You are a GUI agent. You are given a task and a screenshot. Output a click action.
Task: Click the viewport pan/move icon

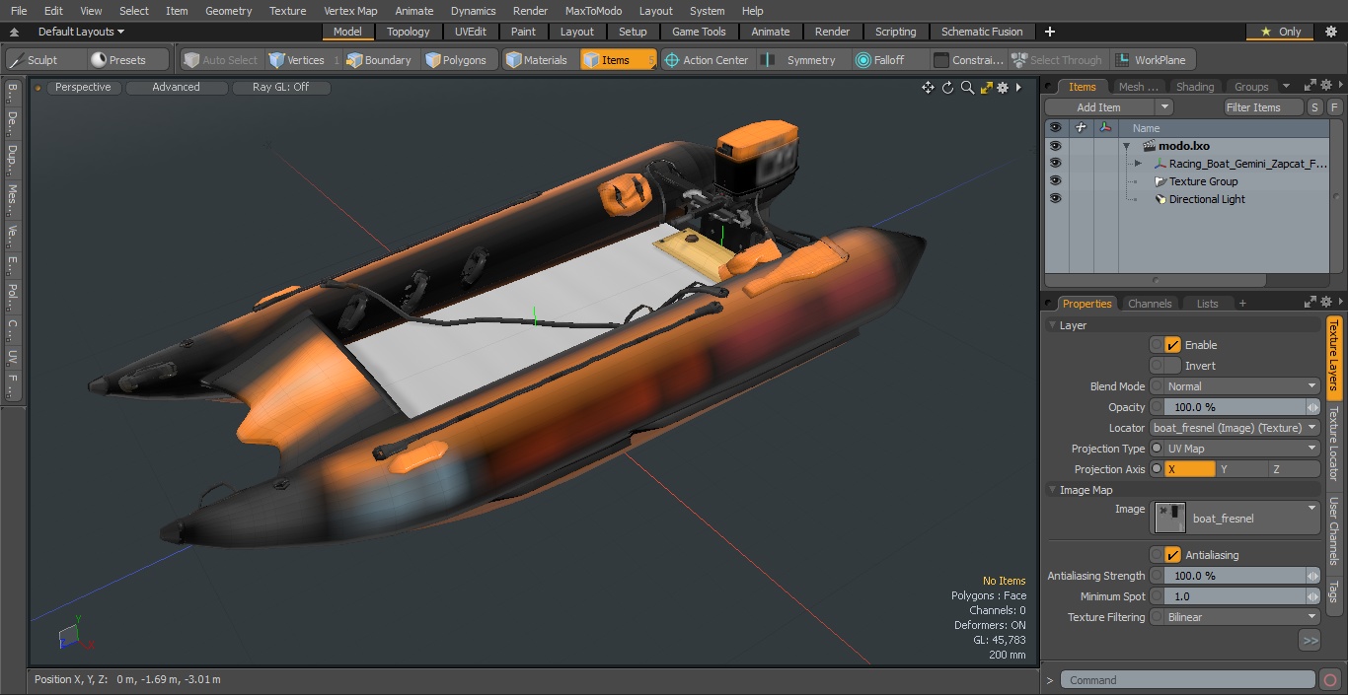928,88
